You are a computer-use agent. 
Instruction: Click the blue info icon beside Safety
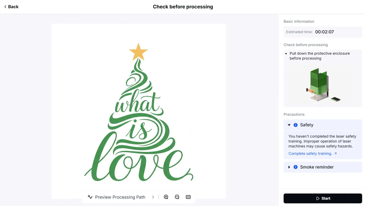[295, 125]
